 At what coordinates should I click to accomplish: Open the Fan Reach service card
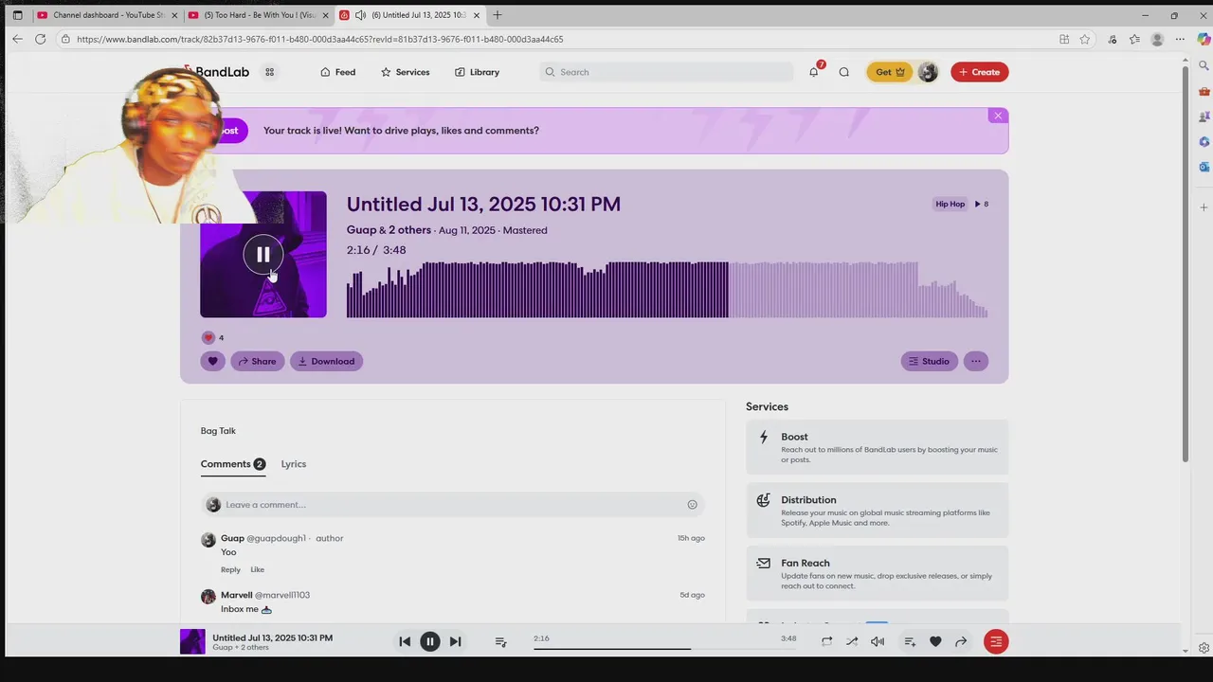(878, 573)
